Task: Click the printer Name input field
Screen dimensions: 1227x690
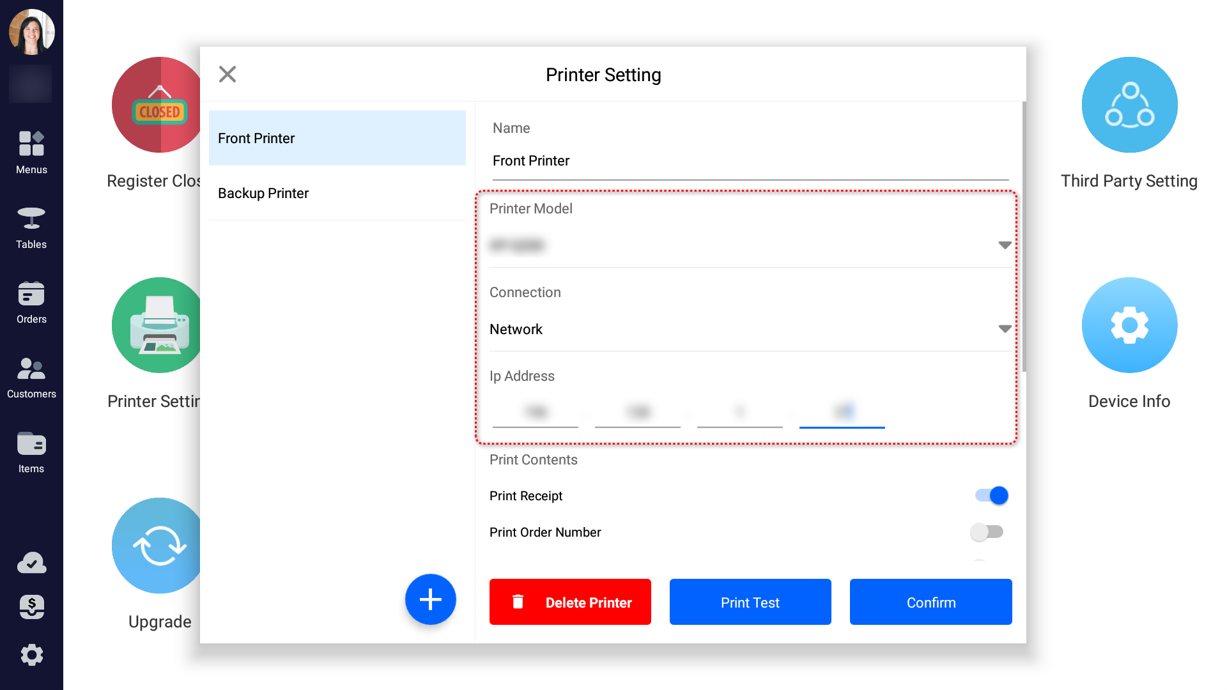Action: 750,161
